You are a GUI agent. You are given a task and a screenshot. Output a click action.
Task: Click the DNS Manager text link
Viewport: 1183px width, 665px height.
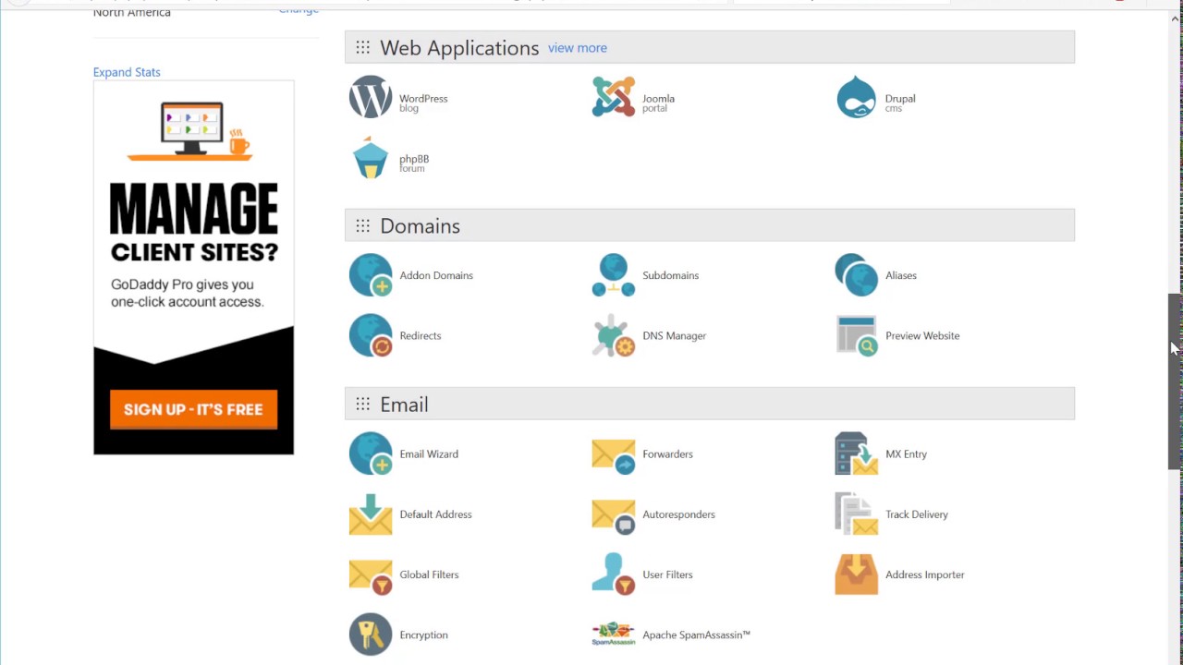[x=675, y=335]
